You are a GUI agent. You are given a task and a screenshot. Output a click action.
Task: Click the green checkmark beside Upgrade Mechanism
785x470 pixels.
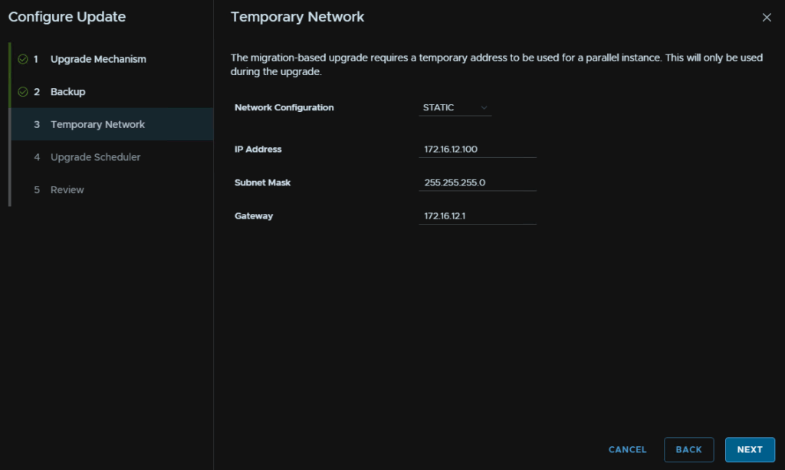pos(22,59)
